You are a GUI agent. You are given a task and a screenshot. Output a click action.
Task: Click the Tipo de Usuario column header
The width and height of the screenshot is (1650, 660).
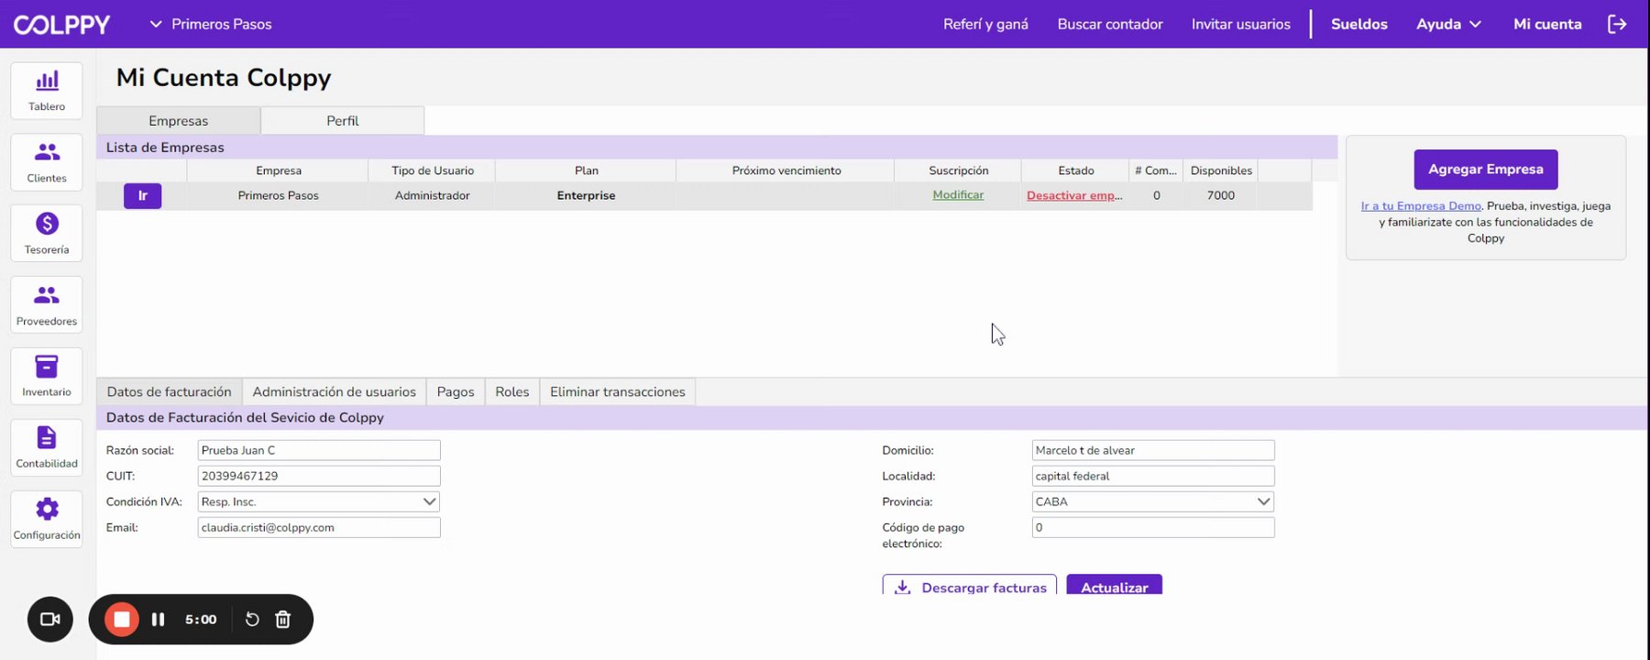433,170
